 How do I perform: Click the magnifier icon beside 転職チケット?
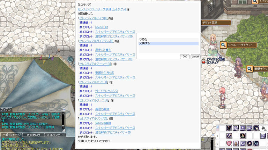pyautogui.click(x=250, y=69)
